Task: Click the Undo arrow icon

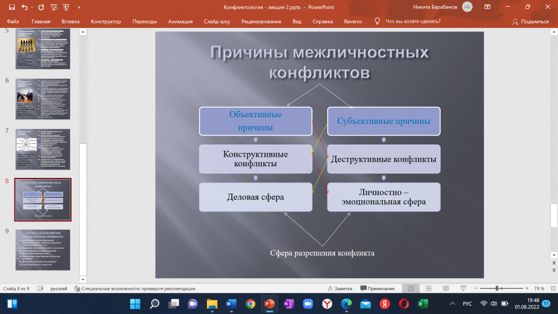Action: point(25,7)
